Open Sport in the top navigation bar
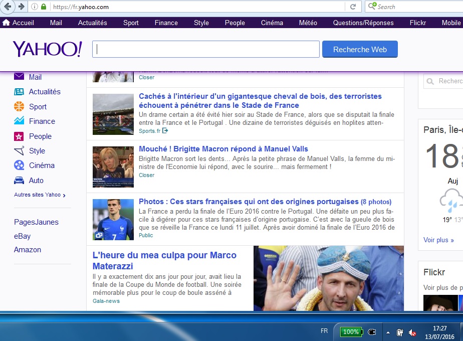Screen dimensions: 463x341 [131, 23]
